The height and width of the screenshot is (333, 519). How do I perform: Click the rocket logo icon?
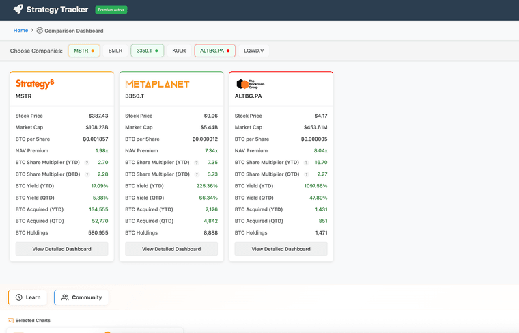coord(18,10)
